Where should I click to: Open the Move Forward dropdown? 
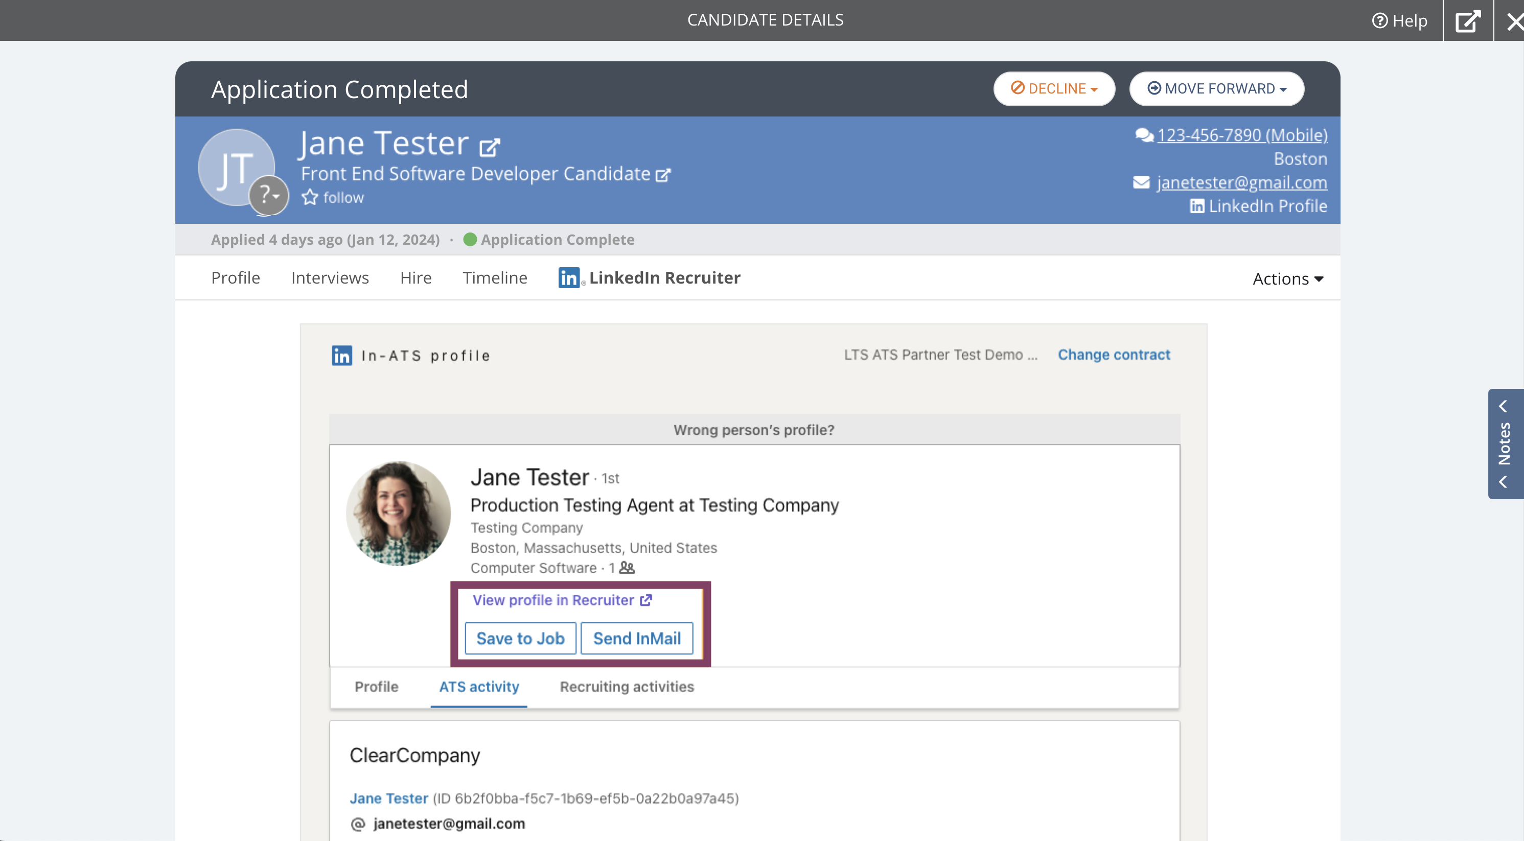1217,89
